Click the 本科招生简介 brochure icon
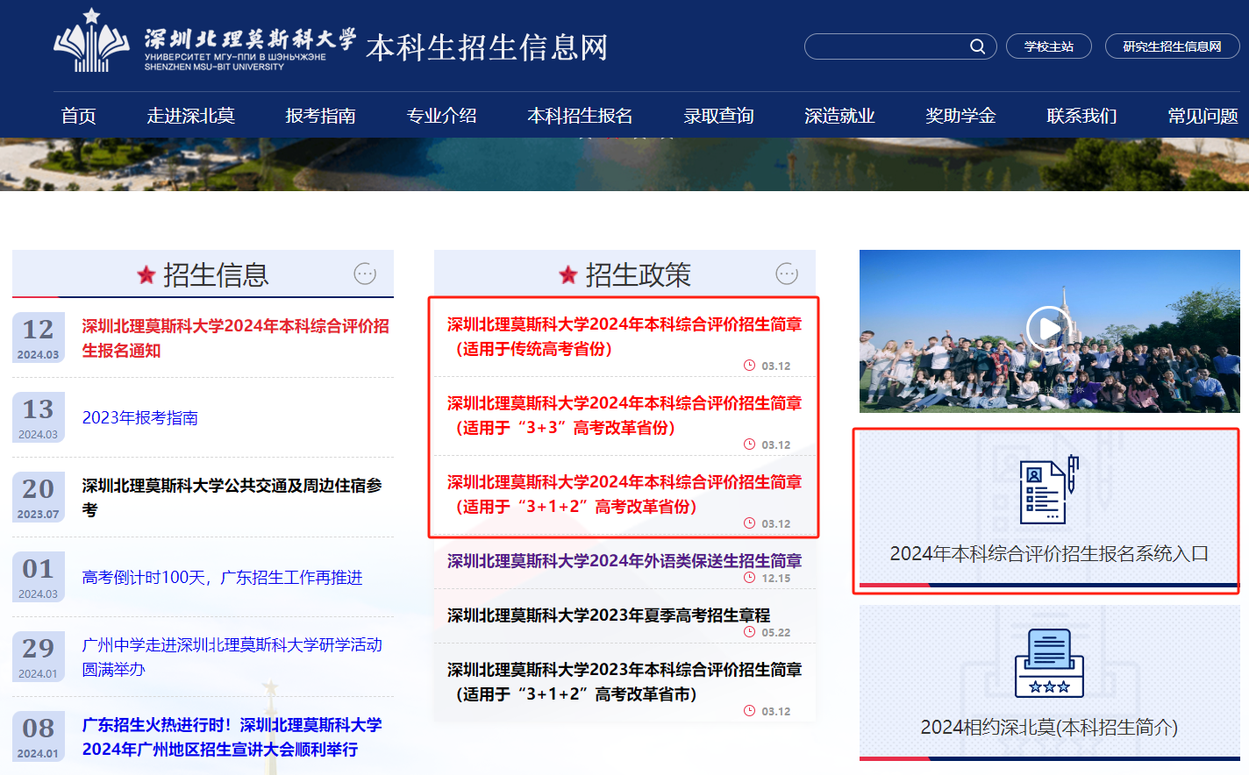Image resolution: width=1249 pixels, height=775 pixels. coord(1049,663)
